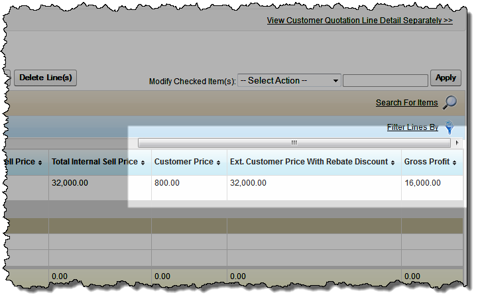Follow the Search For Items link

coord(406,103)
